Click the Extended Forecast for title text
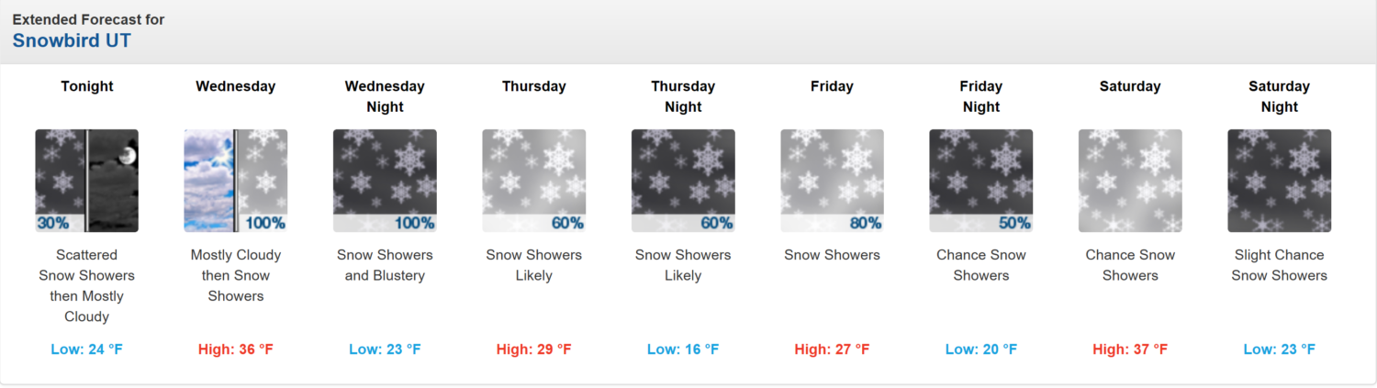The width and height of the screenshot is (1377, 388). tap(88, 19)
